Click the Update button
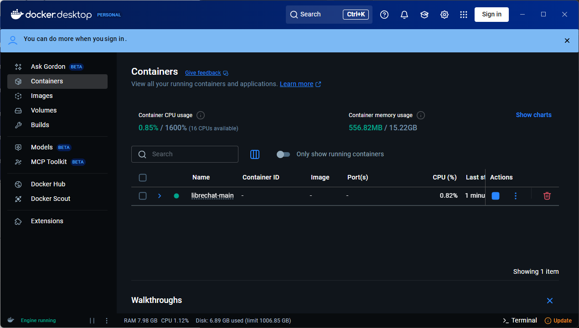The height and width of the screenshot is (328, 579). coord(558,321)
